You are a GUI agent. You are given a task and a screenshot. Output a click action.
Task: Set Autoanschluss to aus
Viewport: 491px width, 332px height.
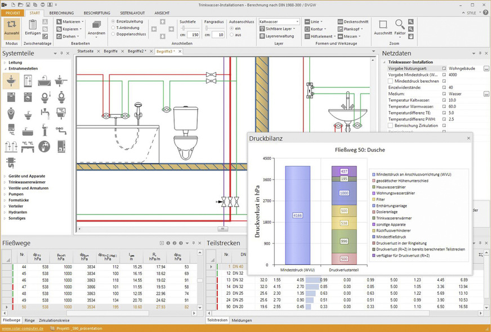pos(235,35)
